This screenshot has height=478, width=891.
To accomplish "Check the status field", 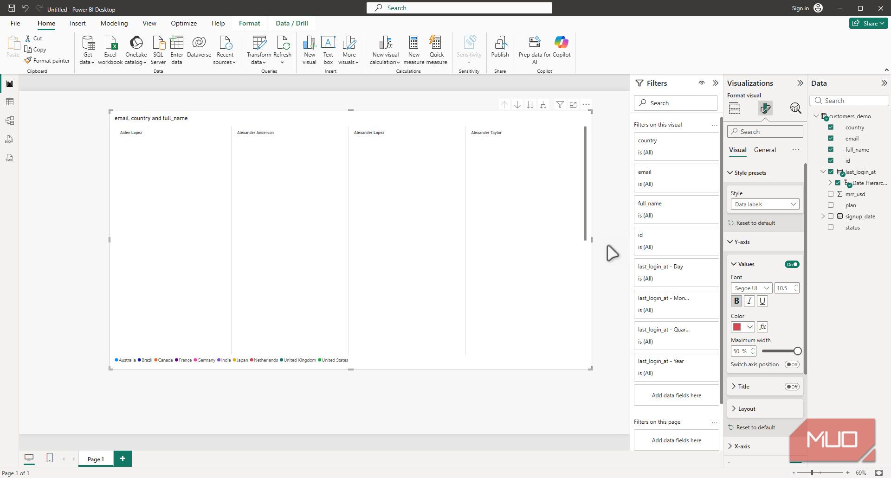I will coord(831,227).
